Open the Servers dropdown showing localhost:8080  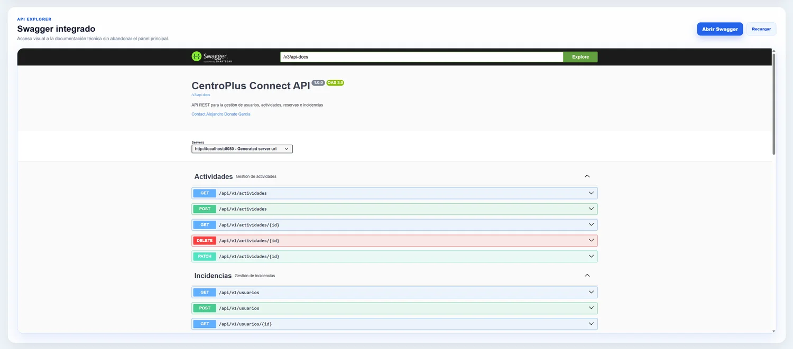(x=242, y=149)
